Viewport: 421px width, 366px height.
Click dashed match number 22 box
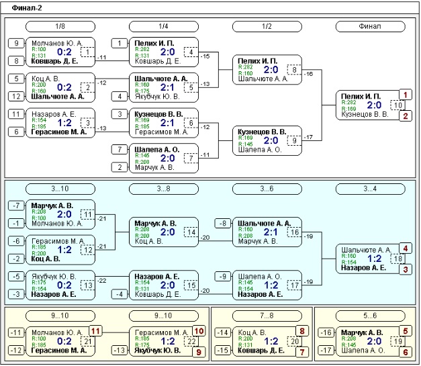click(191, 341)
